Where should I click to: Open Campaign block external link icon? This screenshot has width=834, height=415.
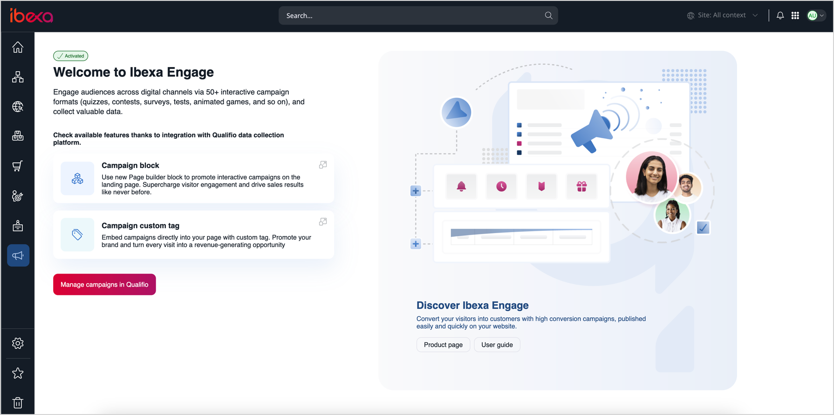pos(323,165)
